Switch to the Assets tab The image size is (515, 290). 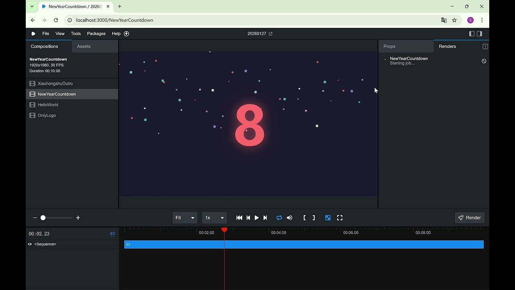pyautogui.click(x=84, y=46)
